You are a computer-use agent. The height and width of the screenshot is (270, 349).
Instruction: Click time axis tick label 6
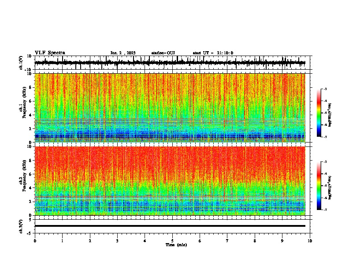point(200,241)
